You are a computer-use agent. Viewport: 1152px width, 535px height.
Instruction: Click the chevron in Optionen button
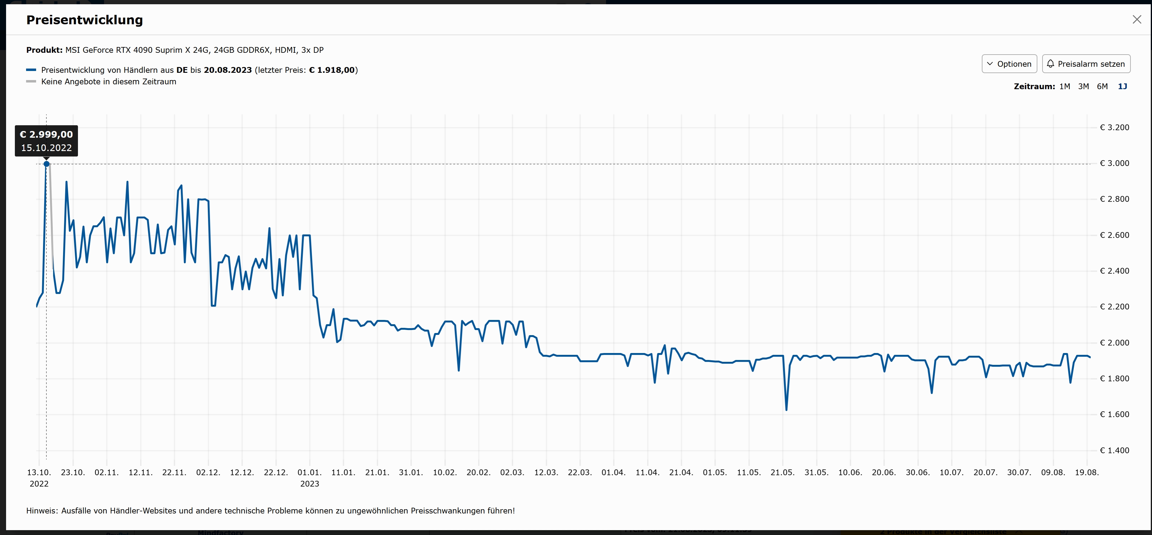pos(990,64)
